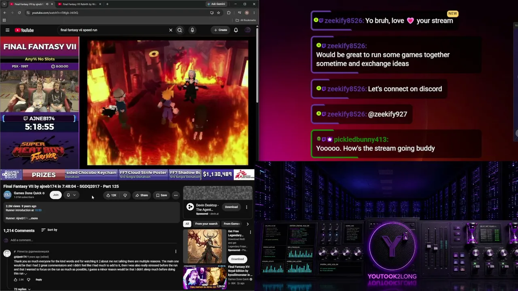The width and height of the screenshot is (518, 291).
Task: Select the All filter chip
Action: [187, 224]
